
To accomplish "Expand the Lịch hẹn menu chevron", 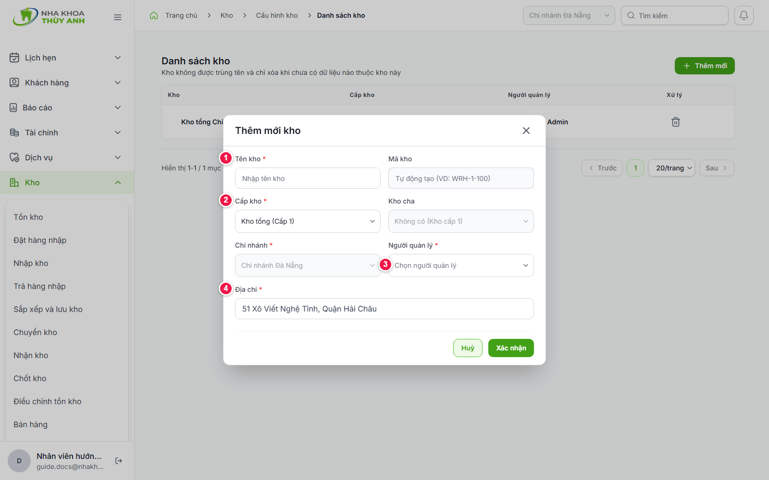I will [118, 58].
